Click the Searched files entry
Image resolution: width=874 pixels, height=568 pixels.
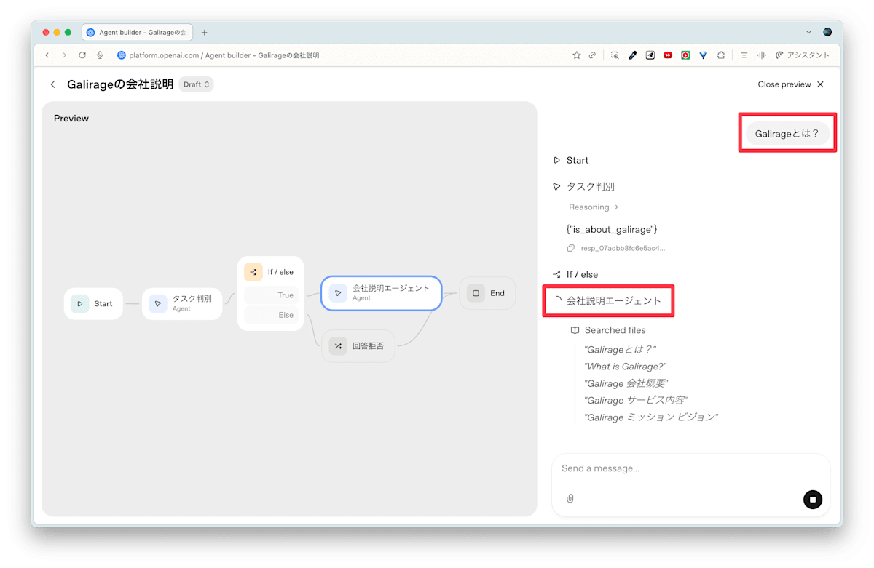click(608, 330)
